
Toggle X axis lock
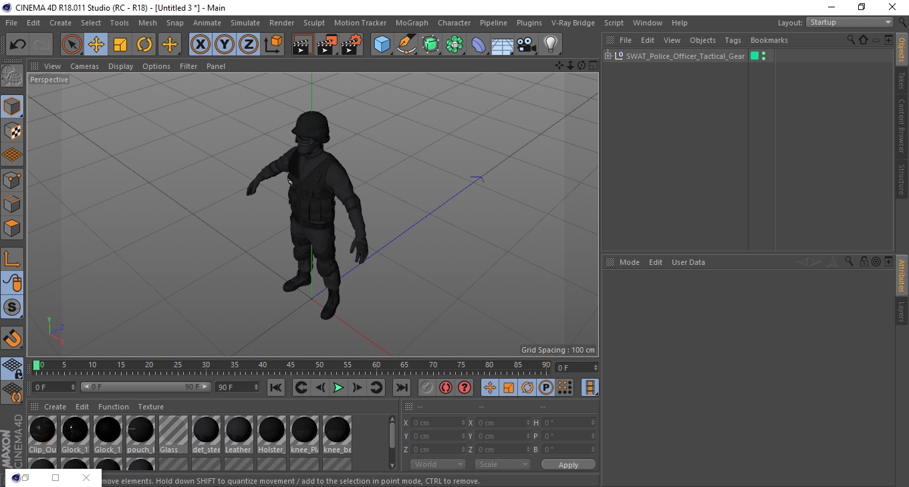coord(201,45)
